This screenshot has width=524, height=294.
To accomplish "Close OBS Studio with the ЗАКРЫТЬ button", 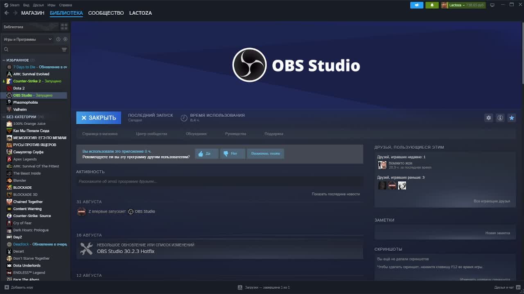I will pyautogui.click(x=99, y=118).
